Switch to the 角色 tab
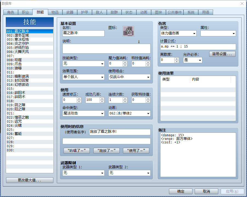This screenshot has width=247, height=197. (11, 12)
